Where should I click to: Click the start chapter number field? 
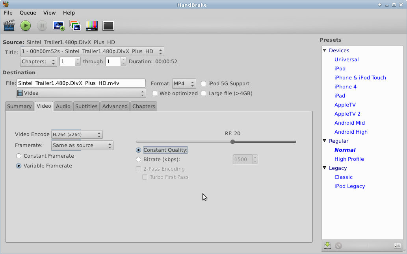(67, 62)
